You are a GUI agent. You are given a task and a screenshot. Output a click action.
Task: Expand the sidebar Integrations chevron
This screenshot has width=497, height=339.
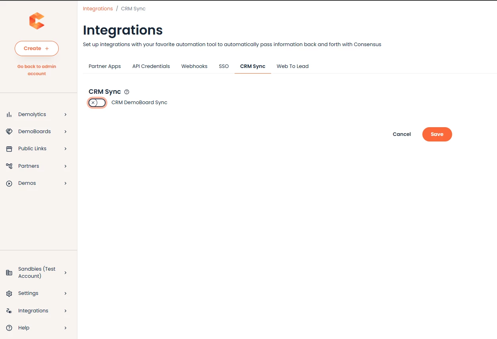click(65, 311)
